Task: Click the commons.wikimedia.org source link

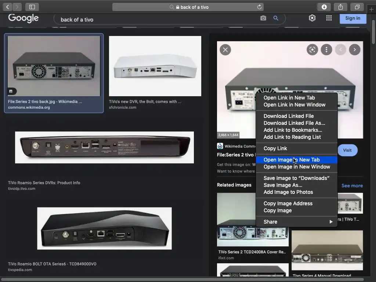Action: (29, 108)
